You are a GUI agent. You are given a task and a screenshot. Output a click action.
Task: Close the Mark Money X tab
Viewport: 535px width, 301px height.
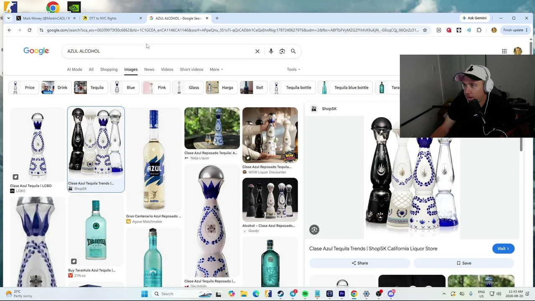(74, 18)
